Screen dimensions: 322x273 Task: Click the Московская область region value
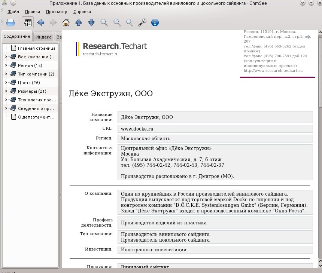145,138
